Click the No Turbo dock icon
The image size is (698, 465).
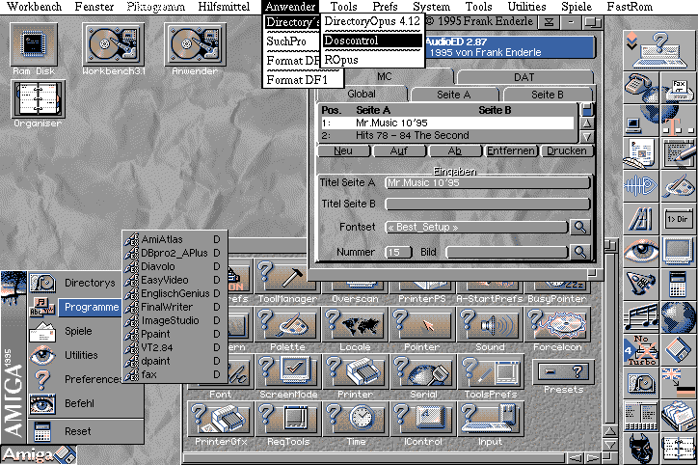point(640,350)
